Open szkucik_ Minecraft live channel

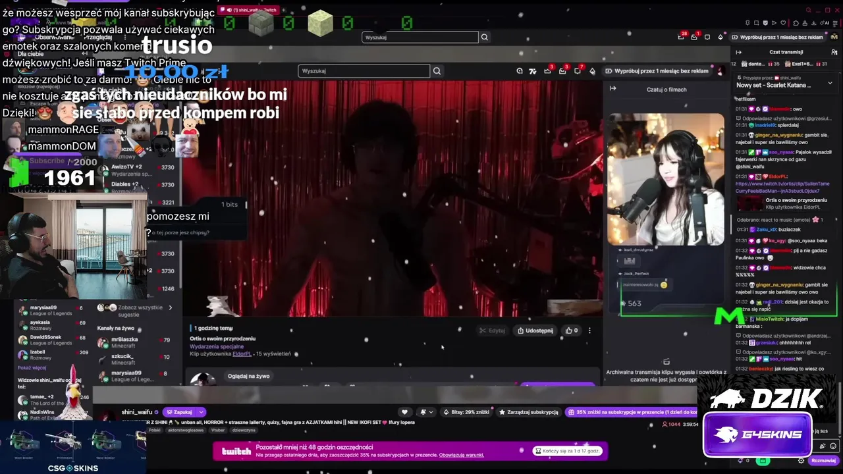click(135, 359)
